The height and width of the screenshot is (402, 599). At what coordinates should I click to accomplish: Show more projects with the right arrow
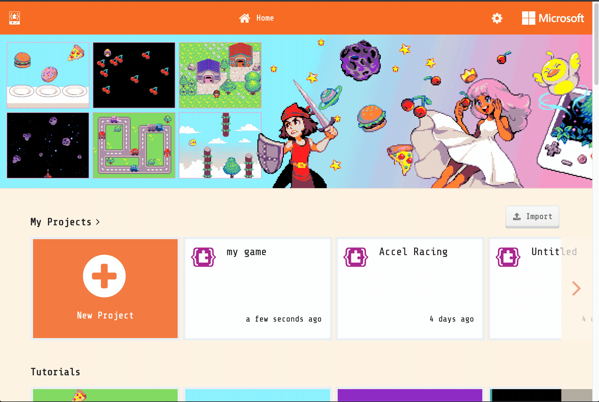(577, 288)
